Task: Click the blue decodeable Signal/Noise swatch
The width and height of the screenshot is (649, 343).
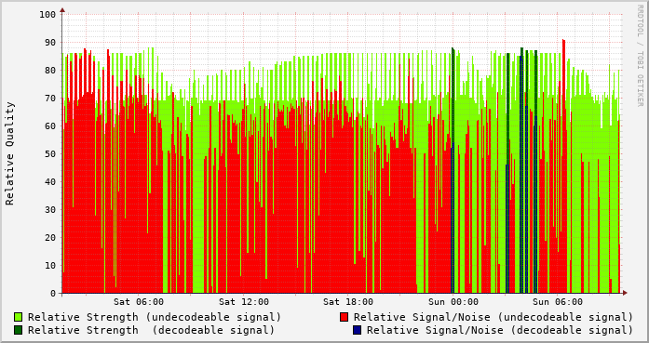Action: 357,330
